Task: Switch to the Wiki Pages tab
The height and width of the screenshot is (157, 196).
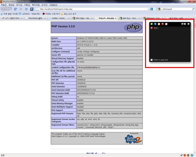Action: point(83,18)
